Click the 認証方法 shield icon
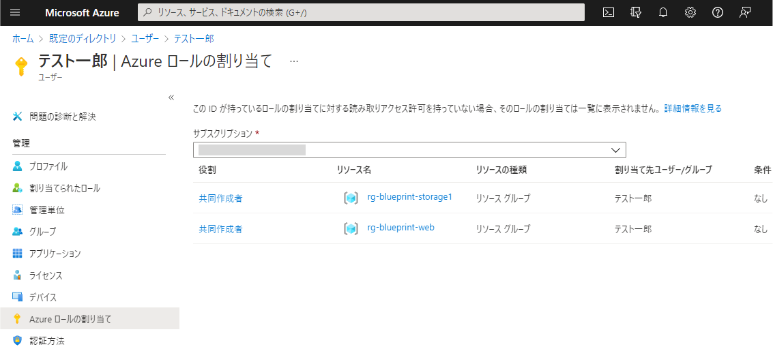773x349 pixels. point(18,340)
